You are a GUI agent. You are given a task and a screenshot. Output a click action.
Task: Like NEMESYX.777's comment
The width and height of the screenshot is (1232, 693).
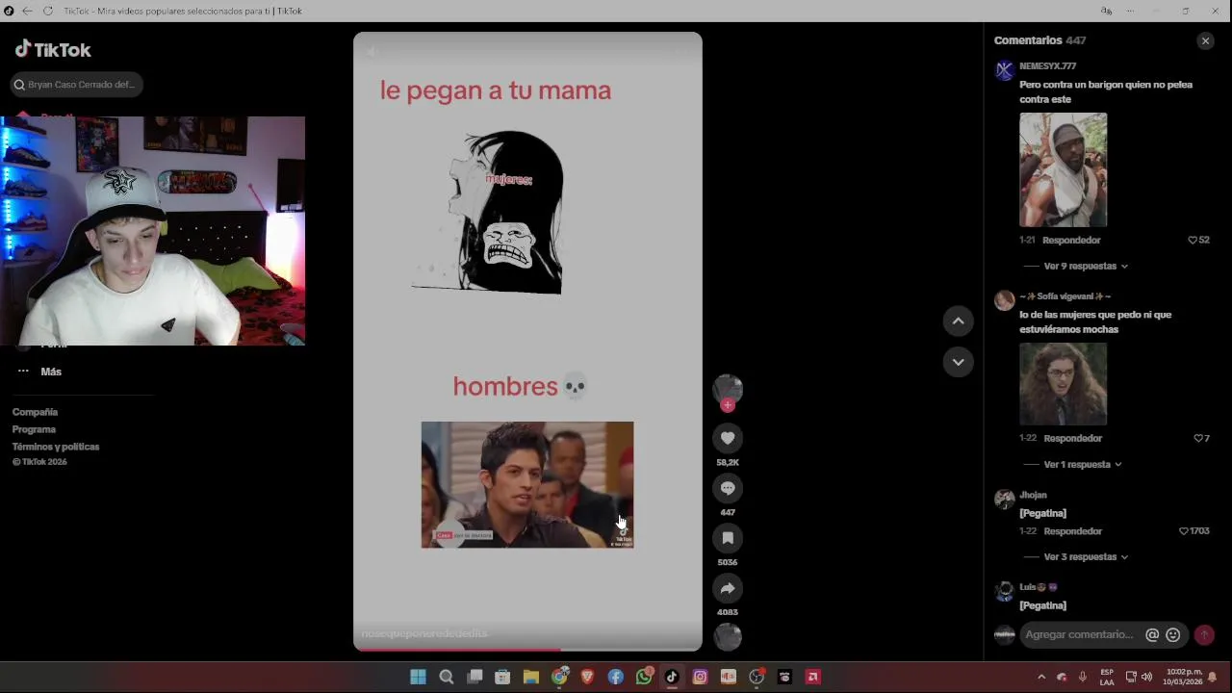[x=1193, y=240]
